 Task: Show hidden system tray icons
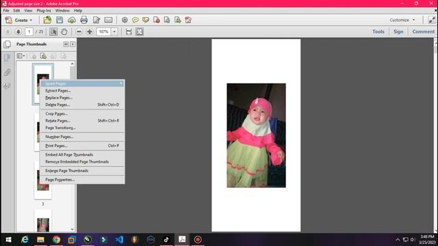tap(398, 240)
